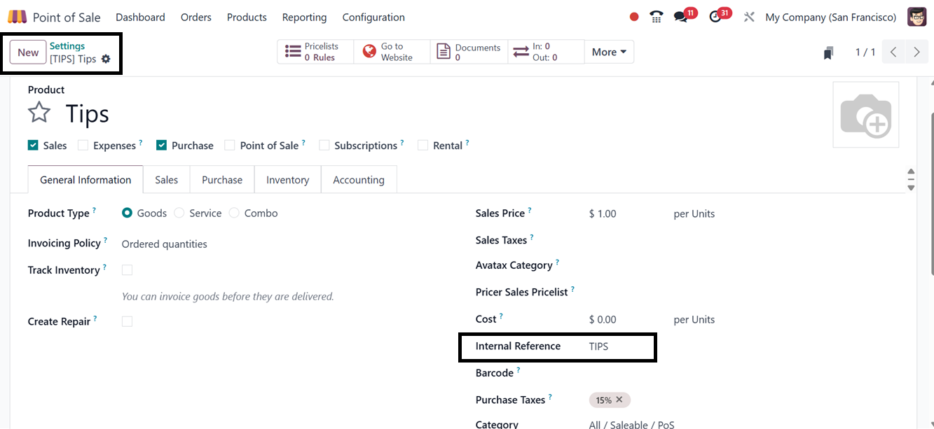Screen dimensions: 934x429
Task: Enable the Point of Sale checkbox
Action: click(230, 146)
